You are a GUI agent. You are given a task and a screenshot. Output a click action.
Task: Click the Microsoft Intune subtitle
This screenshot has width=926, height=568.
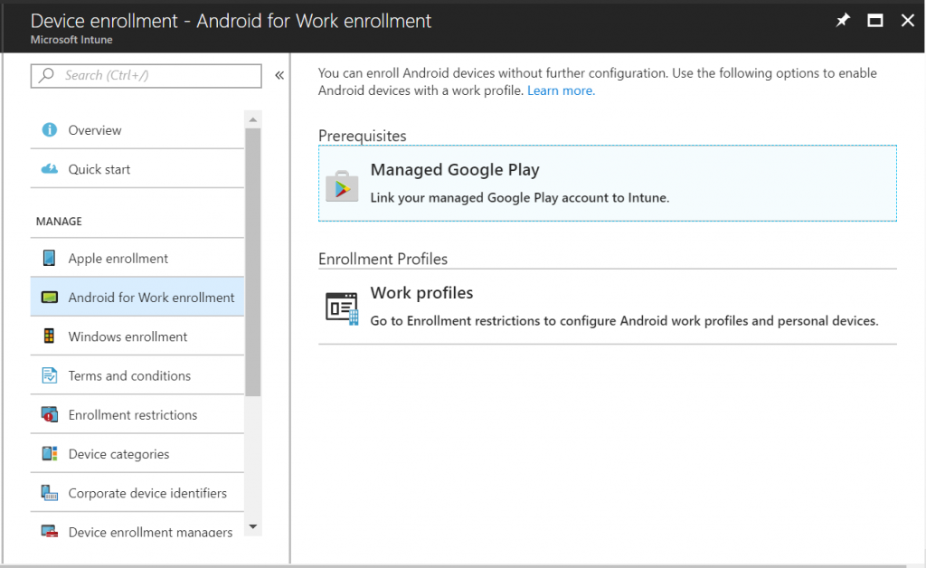[71, 40]
